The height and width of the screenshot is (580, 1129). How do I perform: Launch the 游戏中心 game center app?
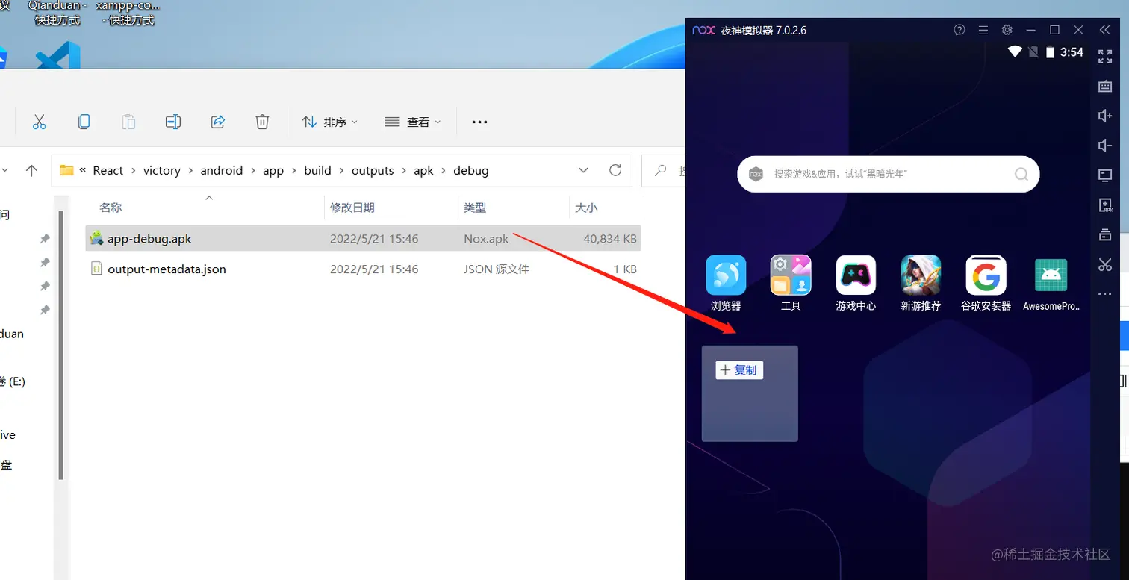click(x=855, y=274)
